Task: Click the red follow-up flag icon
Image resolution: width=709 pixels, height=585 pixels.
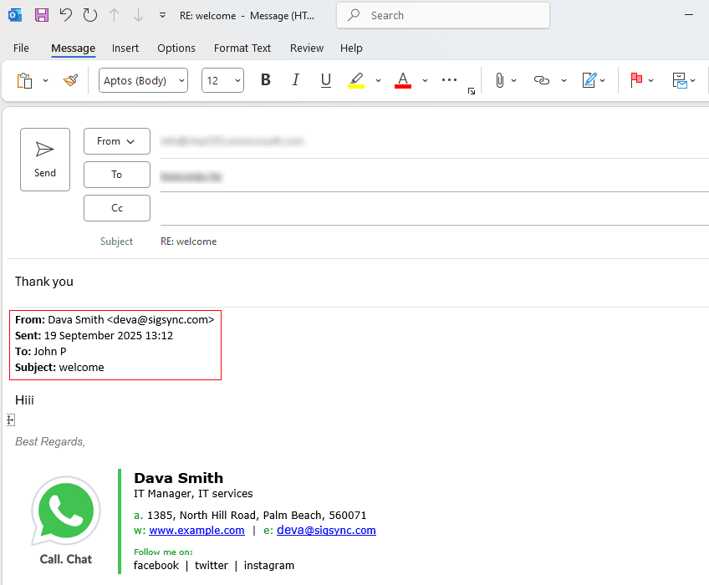Action: (636, 80)
